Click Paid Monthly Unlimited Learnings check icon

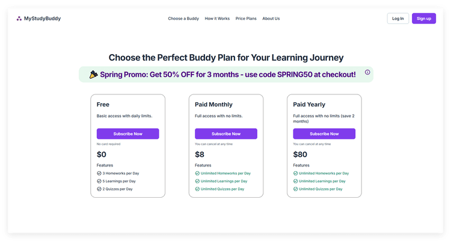tap(197, 181)
